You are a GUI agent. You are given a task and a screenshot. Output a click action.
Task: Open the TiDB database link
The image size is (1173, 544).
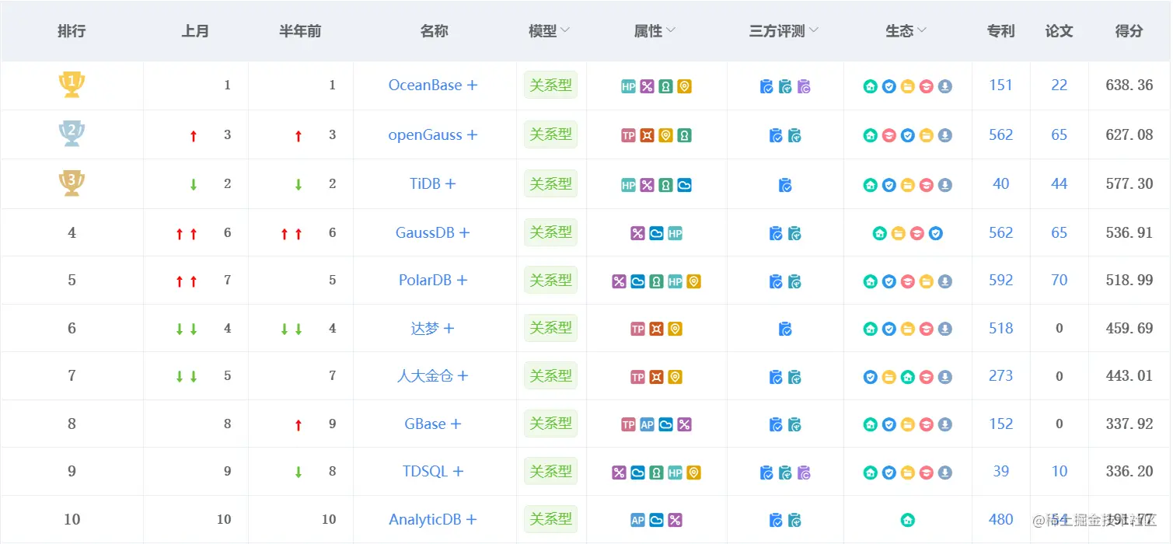425,184
